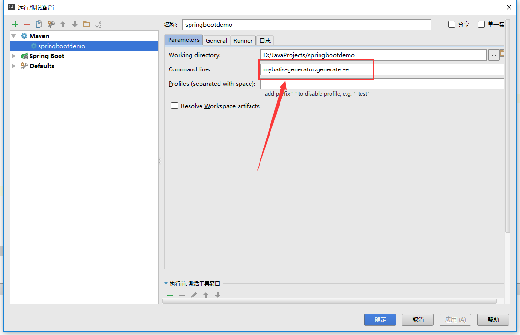Close the run/debug configuration dialog
Screen dimensions: 520x335
(509, 7)
